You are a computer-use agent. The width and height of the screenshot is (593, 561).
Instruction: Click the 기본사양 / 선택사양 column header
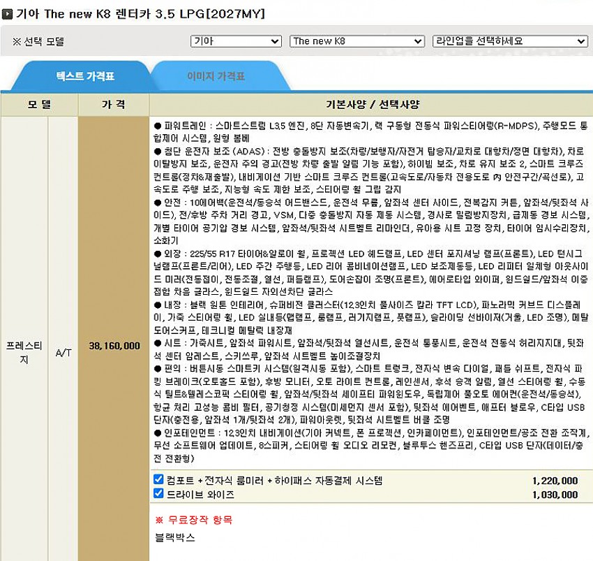(373, 104)
